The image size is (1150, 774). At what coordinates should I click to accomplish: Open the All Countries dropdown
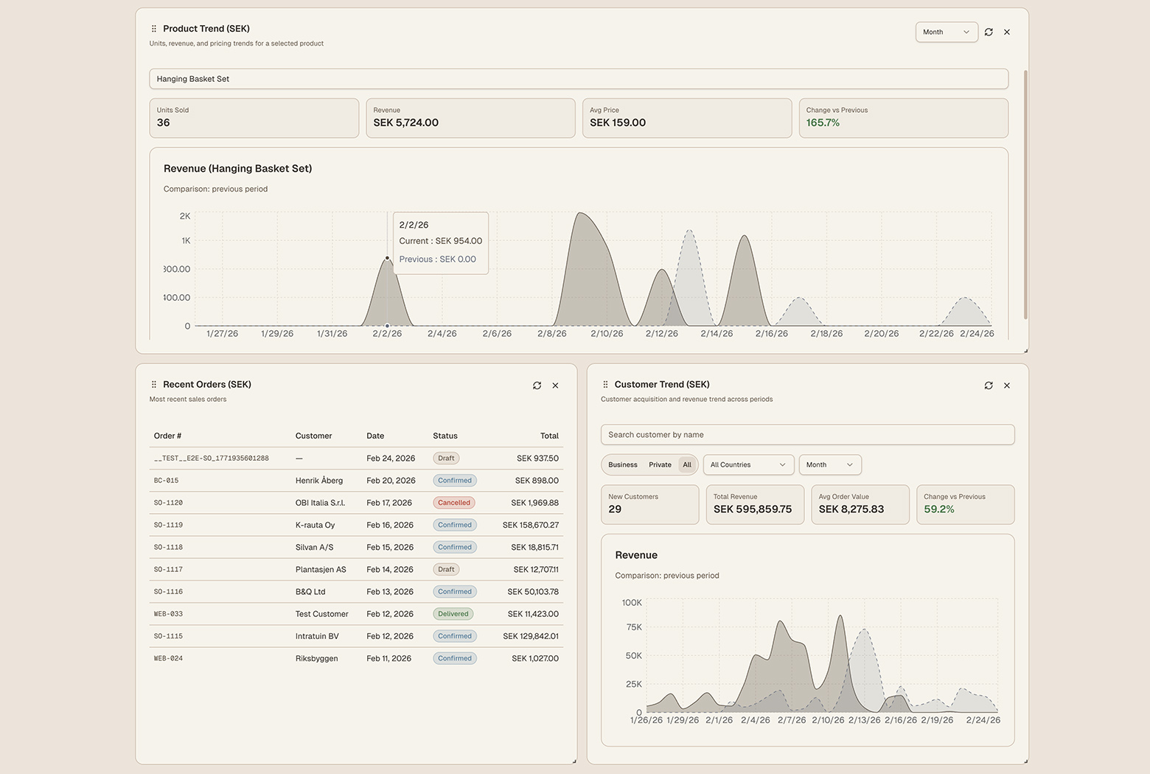(747, 464)
